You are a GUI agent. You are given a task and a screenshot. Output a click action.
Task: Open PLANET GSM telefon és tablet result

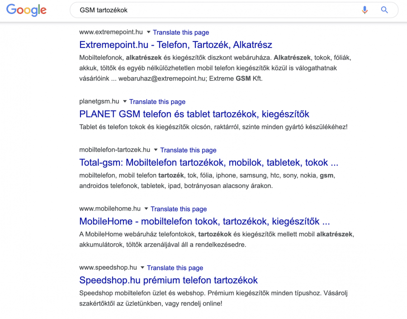click(x=194, y=114)
